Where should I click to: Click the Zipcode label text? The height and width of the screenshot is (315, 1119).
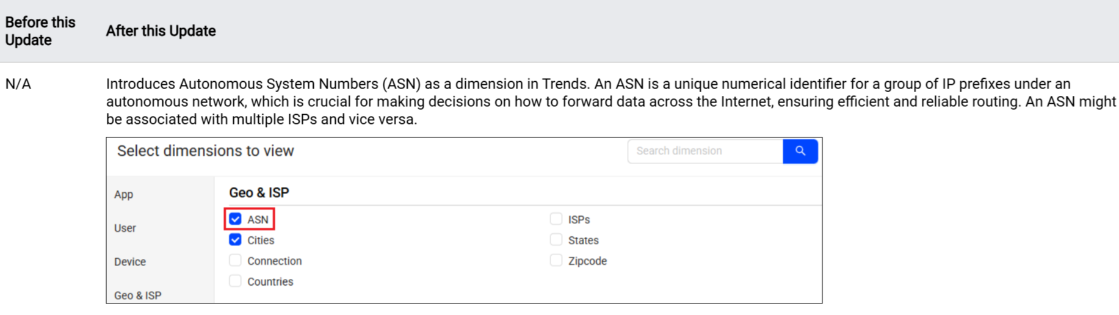point(587,261)
